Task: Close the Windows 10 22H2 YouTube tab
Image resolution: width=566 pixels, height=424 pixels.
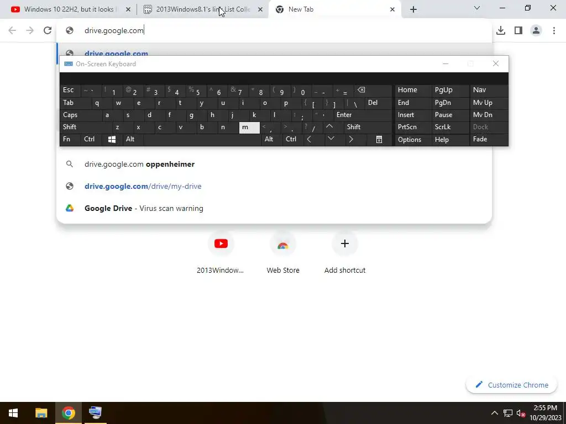Action: tap(128, 9)
